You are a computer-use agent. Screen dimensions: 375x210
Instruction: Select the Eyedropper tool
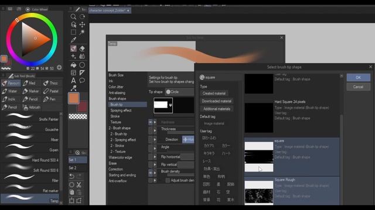pyautogui.click(x=73, y=40)
